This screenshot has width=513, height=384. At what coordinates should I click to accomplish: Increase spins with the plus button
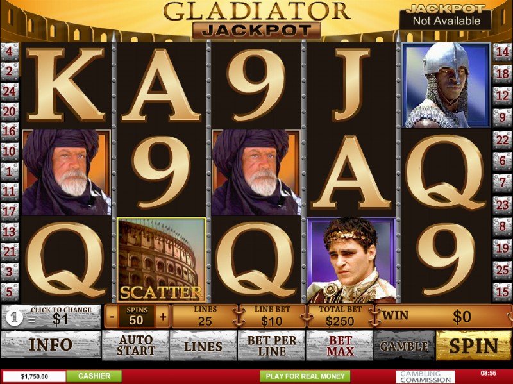pos(163,317)
